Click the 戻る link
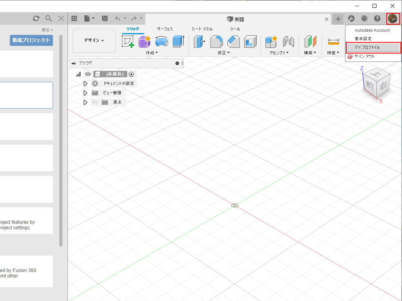Screen dimensions: 402x301 [x=47, y=30]
